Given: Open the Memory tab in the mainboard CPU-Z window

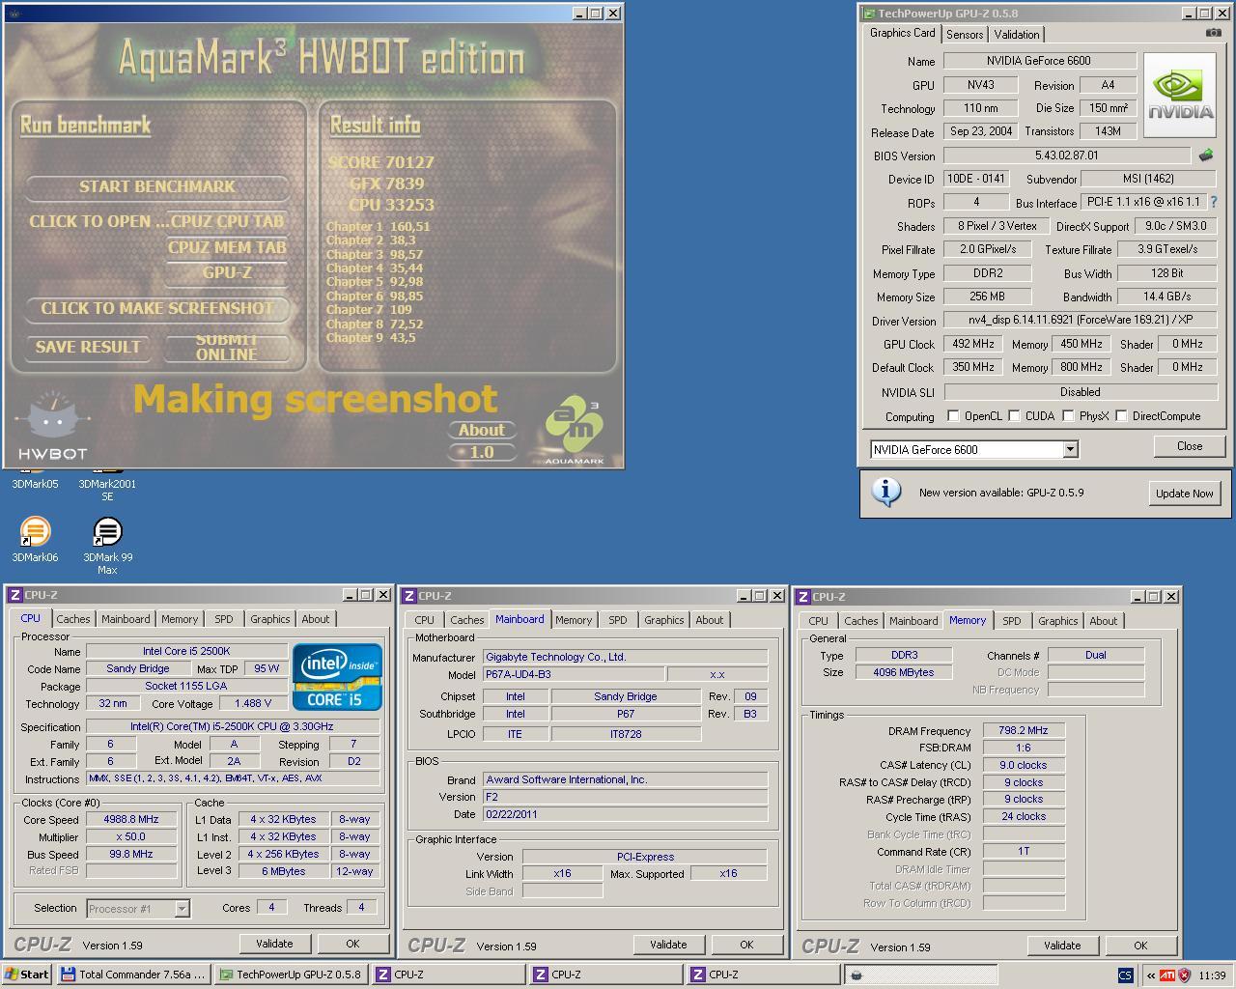Looking at the screenshot, I should point(574,620).
